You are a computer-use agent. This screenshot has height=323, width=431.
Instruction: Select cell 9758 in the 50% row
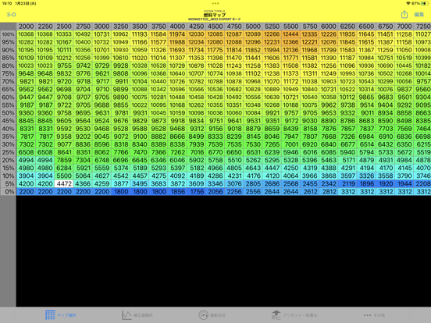(64, 113)
